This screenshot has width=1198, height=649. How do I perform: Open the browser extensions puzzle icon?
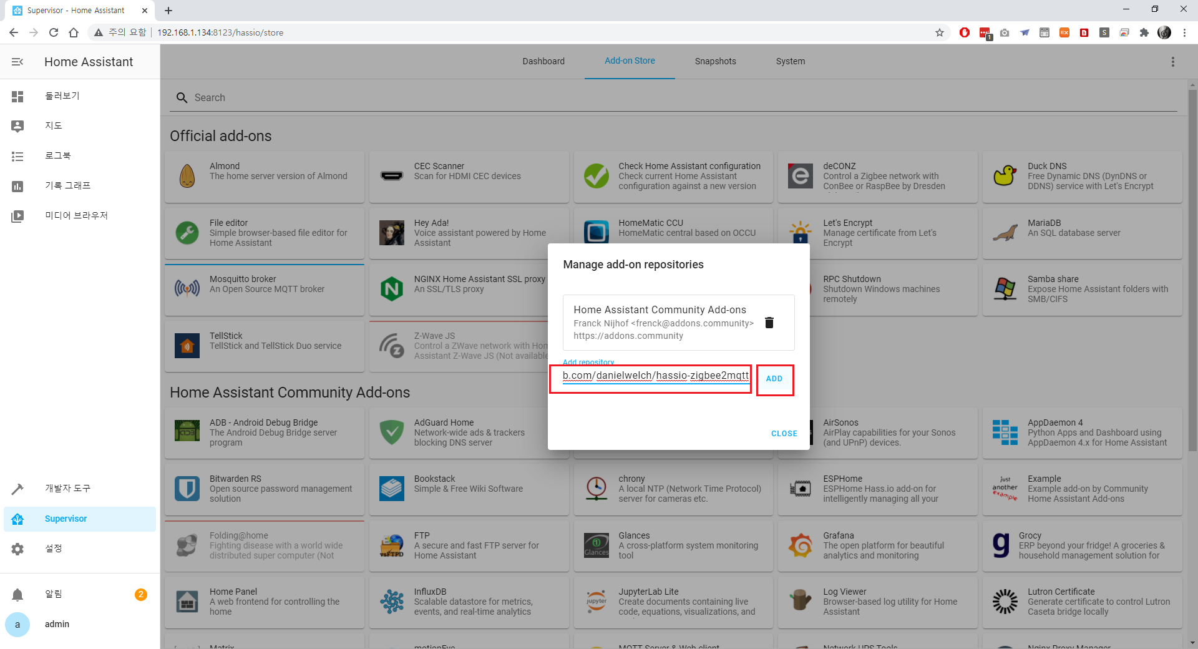(1144, 32)
